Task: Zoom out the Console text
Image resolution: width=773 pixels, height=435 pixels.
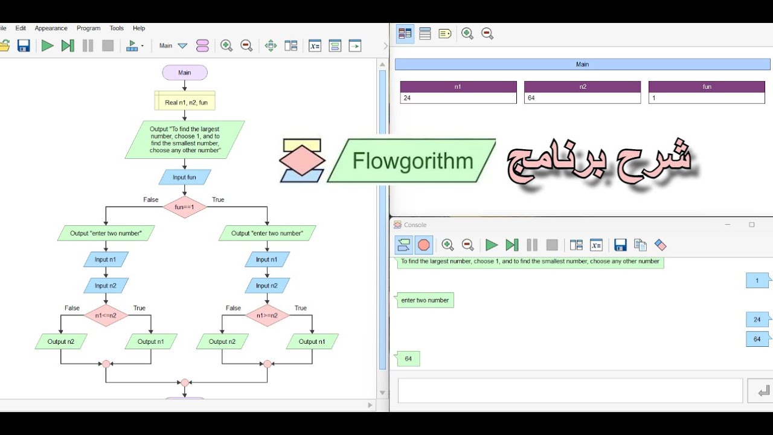Action: [x=467, y=245]
